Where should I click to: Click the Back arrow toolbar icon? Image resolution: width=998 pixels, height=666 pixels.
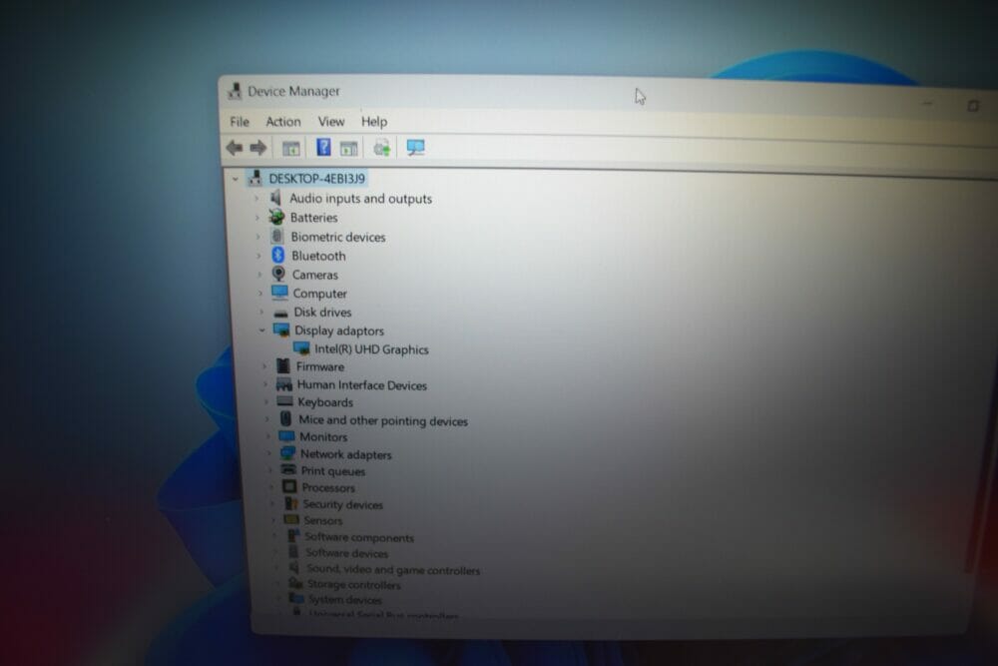click(235, 148)
